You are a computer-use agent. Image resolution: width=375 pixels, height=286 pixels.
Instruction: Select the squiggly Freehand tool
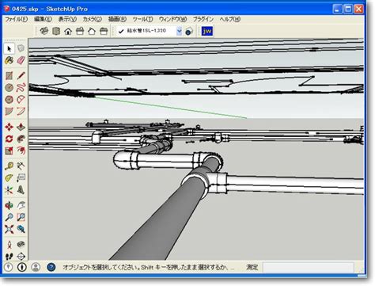[x=21, y=88]
